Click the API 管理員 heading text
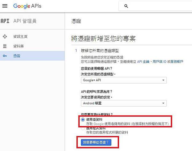This screenshot has height=151, width=192. coord(25,21)
